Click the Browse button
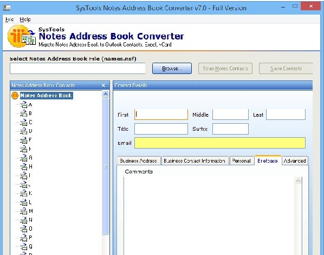The image size is (324, 255). tap(172, 69)
